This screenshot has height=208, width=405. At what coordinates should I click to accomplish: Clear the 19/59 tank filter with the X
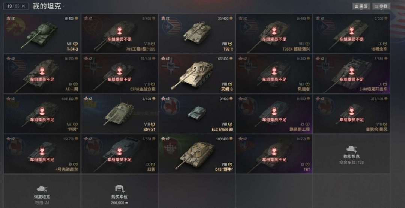coord(23,6)
